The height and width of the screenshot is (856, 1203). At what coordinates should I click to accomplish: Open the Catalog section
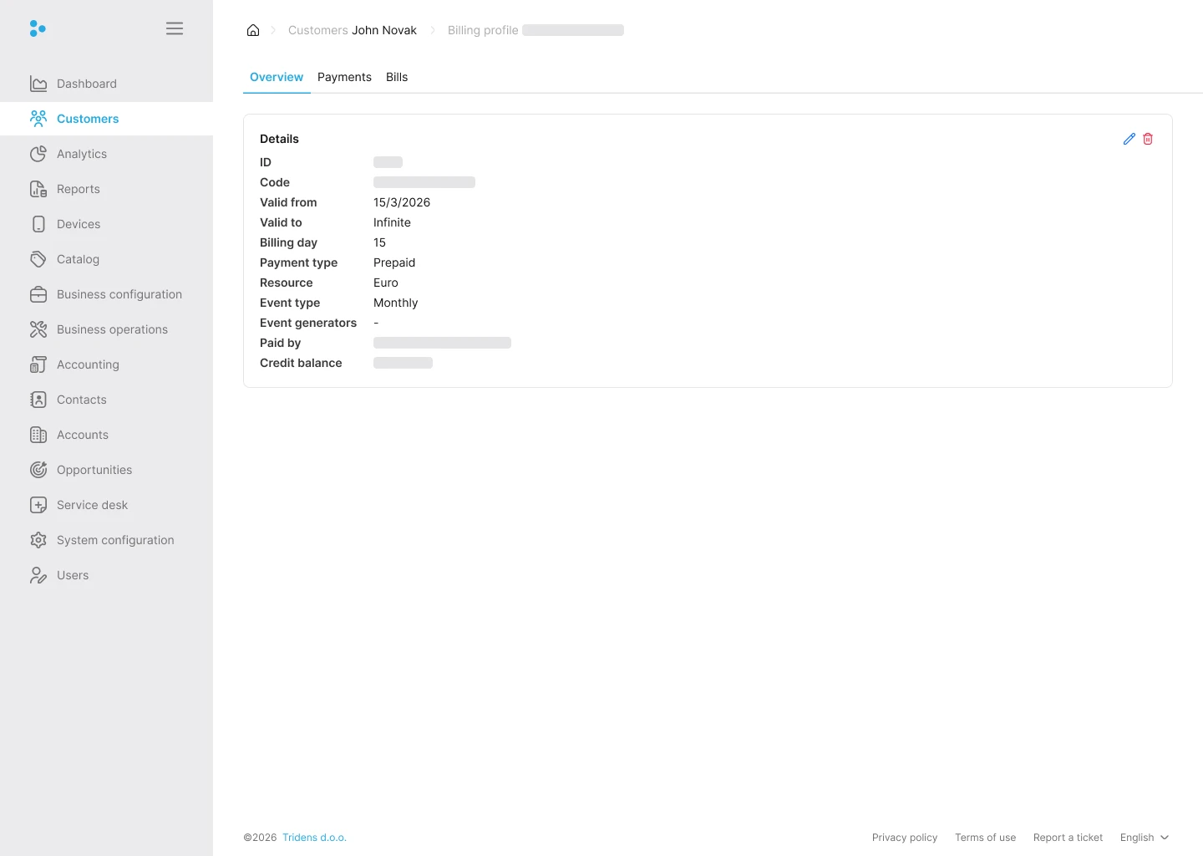[77, 259]
